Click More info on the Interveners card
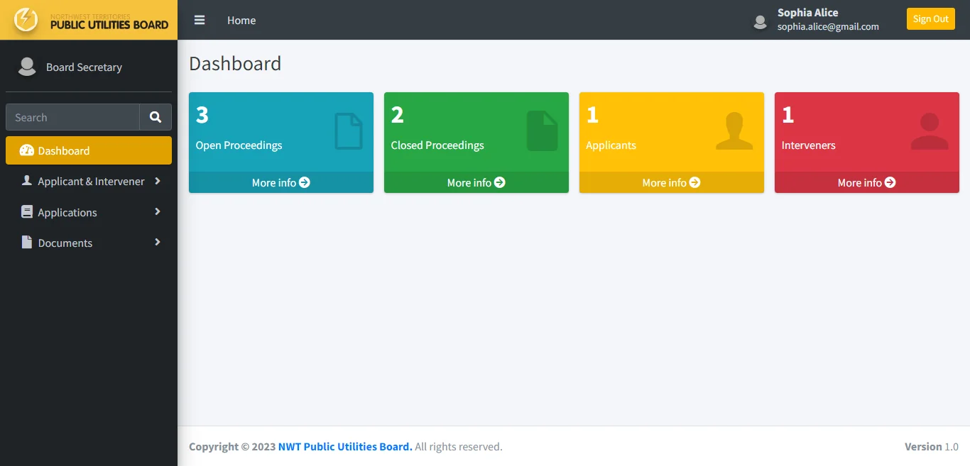This screenshot has height=466, width=970. click(x=866, y=182)
